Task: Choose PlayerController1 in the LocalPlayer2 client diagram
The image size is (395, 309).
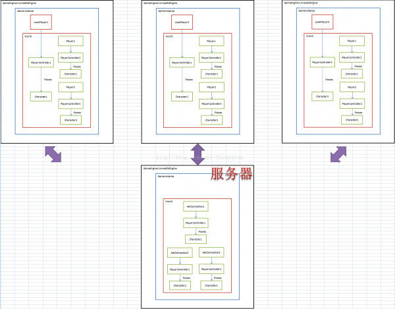Action: click(x=211, y=58)
